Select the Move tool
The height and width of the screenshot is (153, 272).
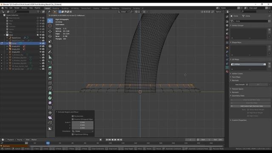coord(50,31)
